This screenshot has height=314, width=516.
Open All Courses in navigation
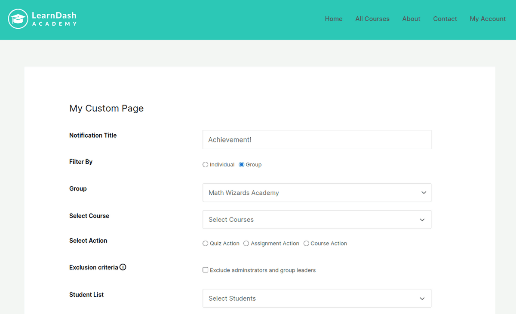(x=372, y=19)
